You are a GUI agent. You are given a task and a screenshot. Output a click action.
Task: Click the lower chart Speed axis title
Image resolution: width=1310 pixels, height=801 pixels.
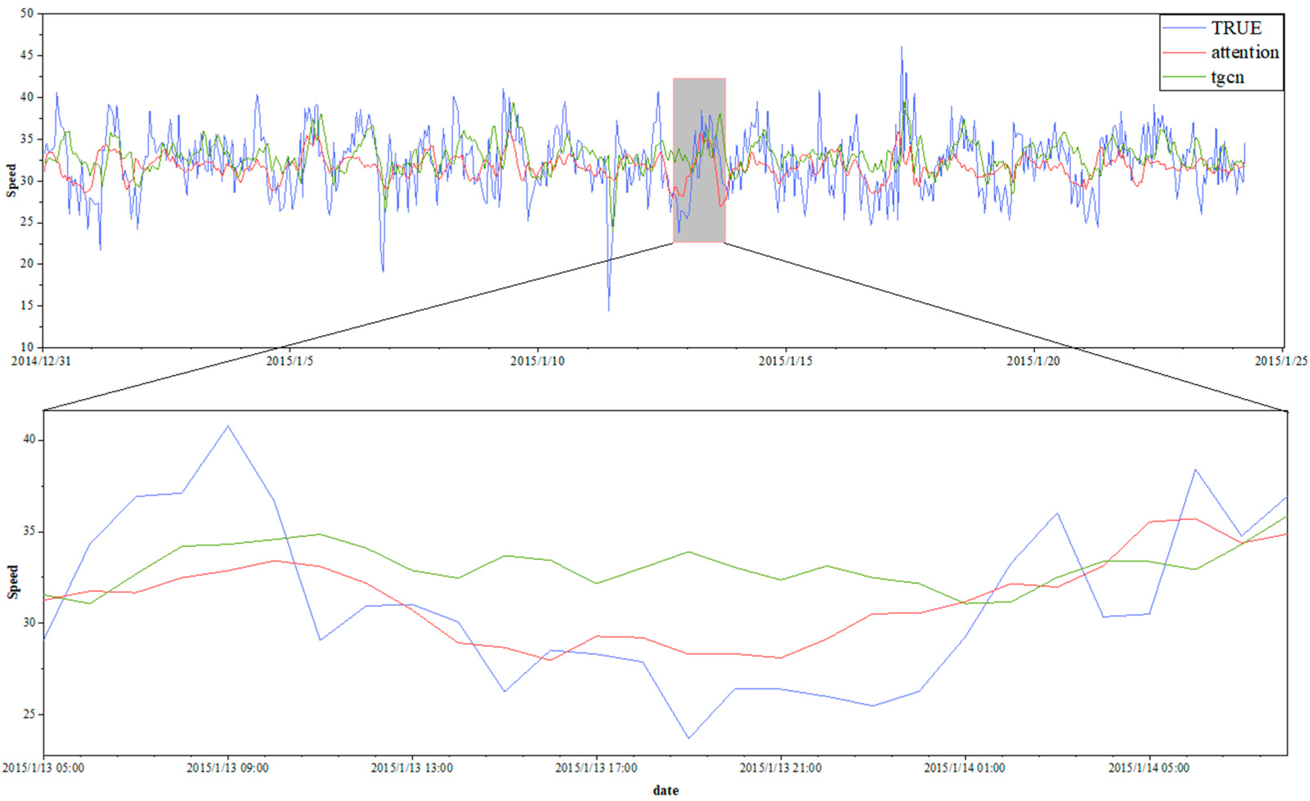(13, 582)
